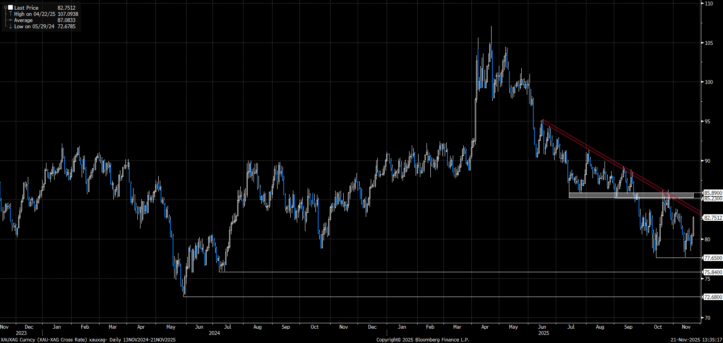Select the Last Price legend label
Viewport: 723px width, 343px height.
[x=26, y=8]
